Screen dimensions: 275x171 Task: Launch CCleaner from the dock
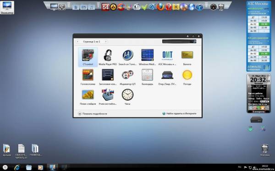[121, 7]
